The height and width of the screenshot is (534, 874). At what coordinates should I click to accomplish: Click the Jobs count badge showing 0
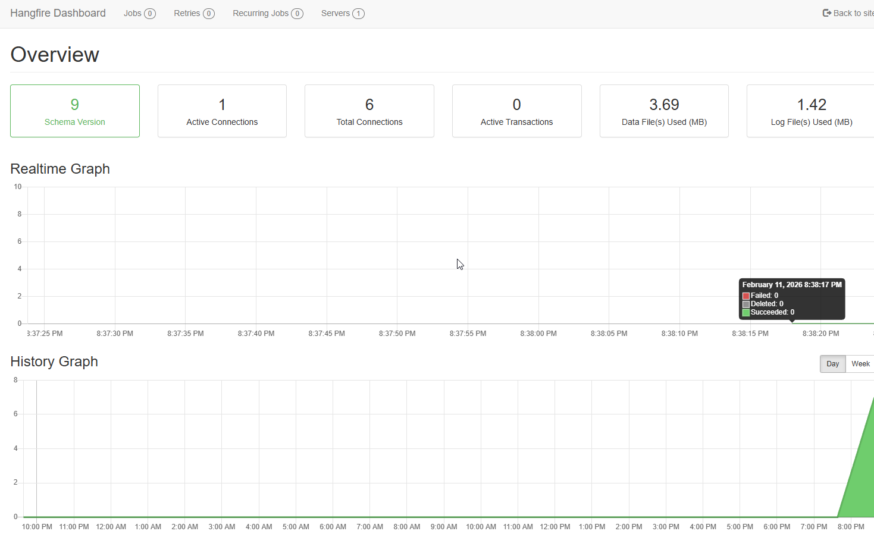pos(149,13)
